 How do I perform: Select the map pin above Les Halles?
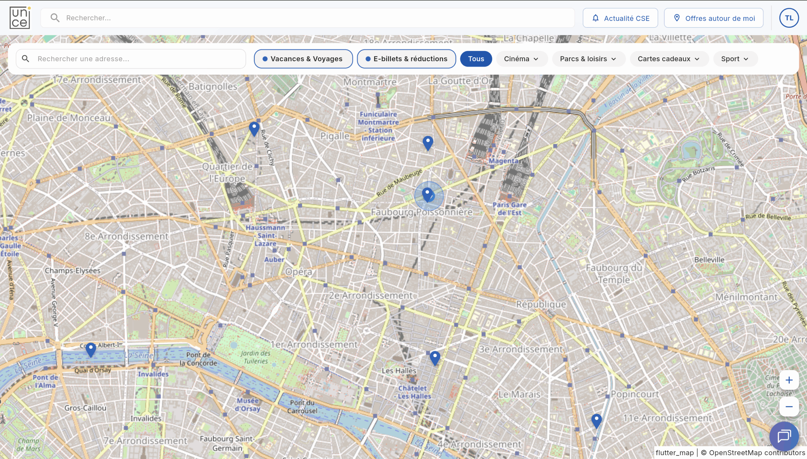tap(435, 358)
